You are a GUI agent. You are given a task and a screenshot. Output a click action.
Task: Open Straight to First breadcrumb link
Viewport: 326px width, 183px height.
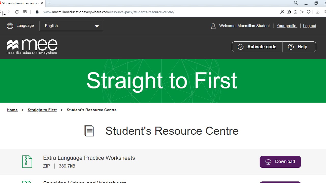click(42, 110)
